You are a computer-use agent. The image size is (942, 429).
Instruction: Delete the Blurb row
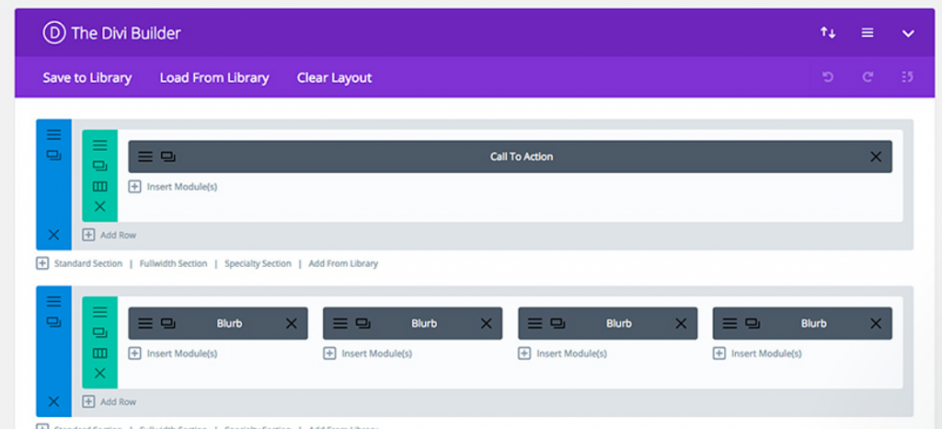99,374
